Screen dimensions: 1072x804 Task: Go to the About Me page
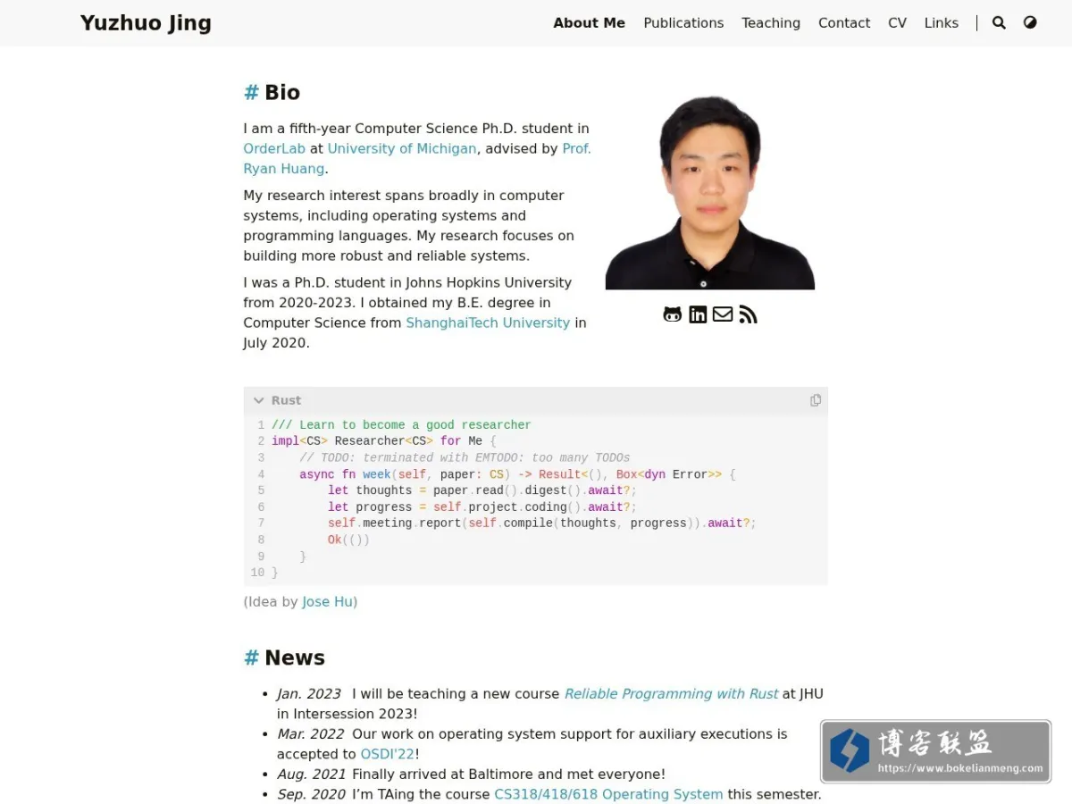[589, 23]
